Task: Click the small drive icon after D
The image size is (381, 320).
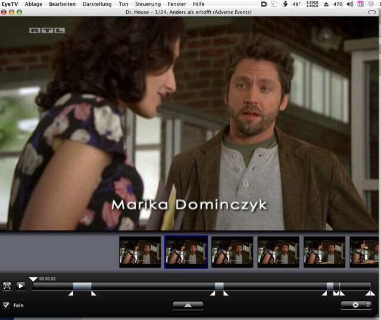Action: click(274, 4)
